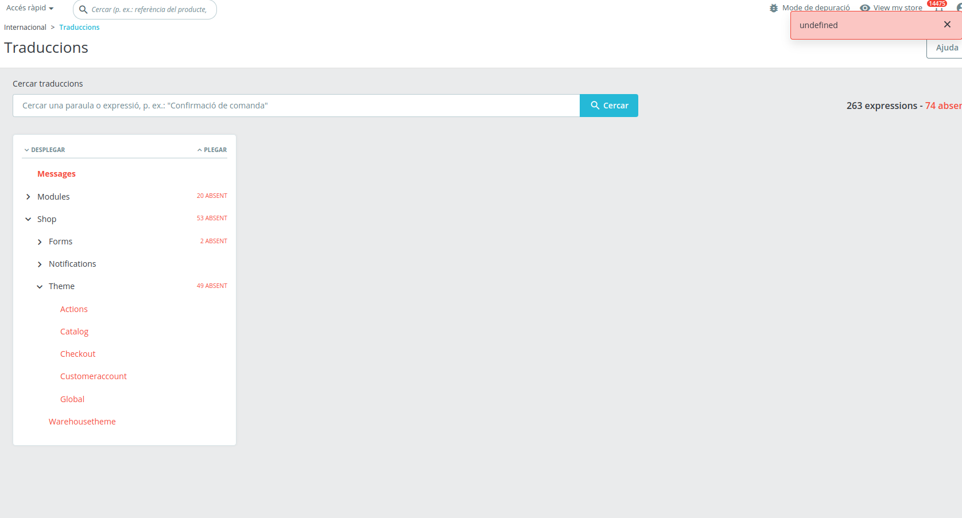Click the 263 expressions count text

[882, 106]
